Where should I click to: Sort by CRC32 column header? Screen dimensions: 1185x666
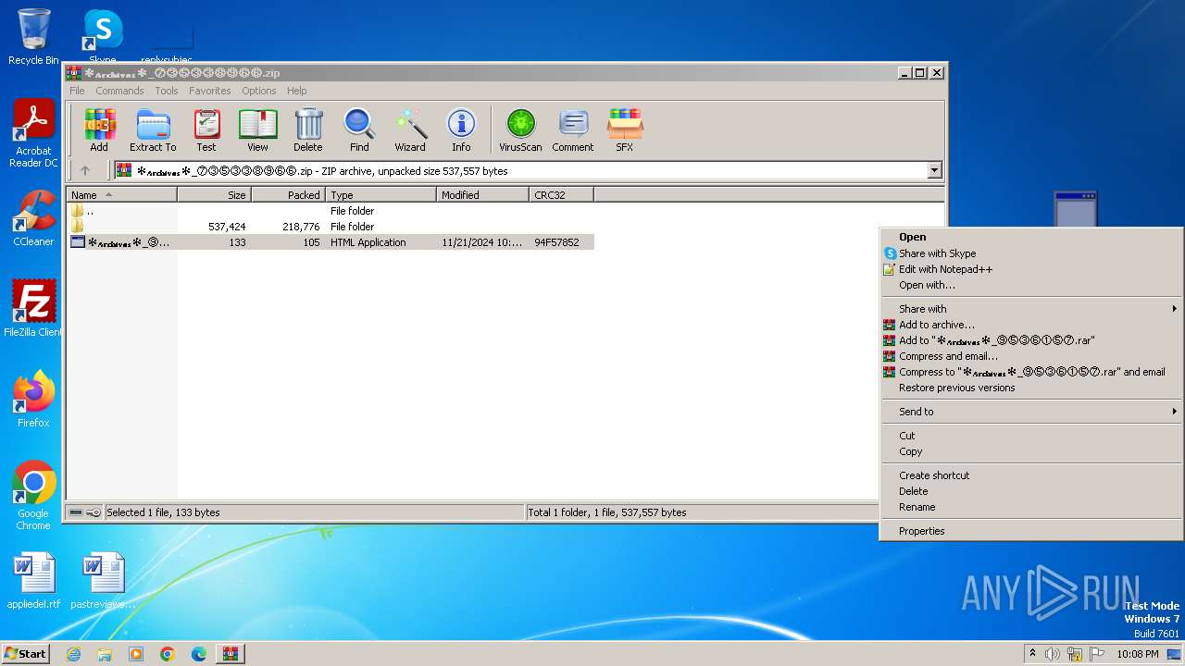pos(561,195)
